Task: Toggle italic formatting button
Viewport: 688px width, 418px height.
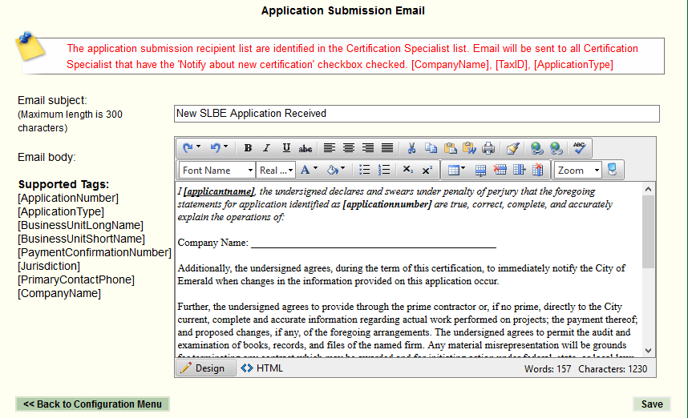Action: 267,148
